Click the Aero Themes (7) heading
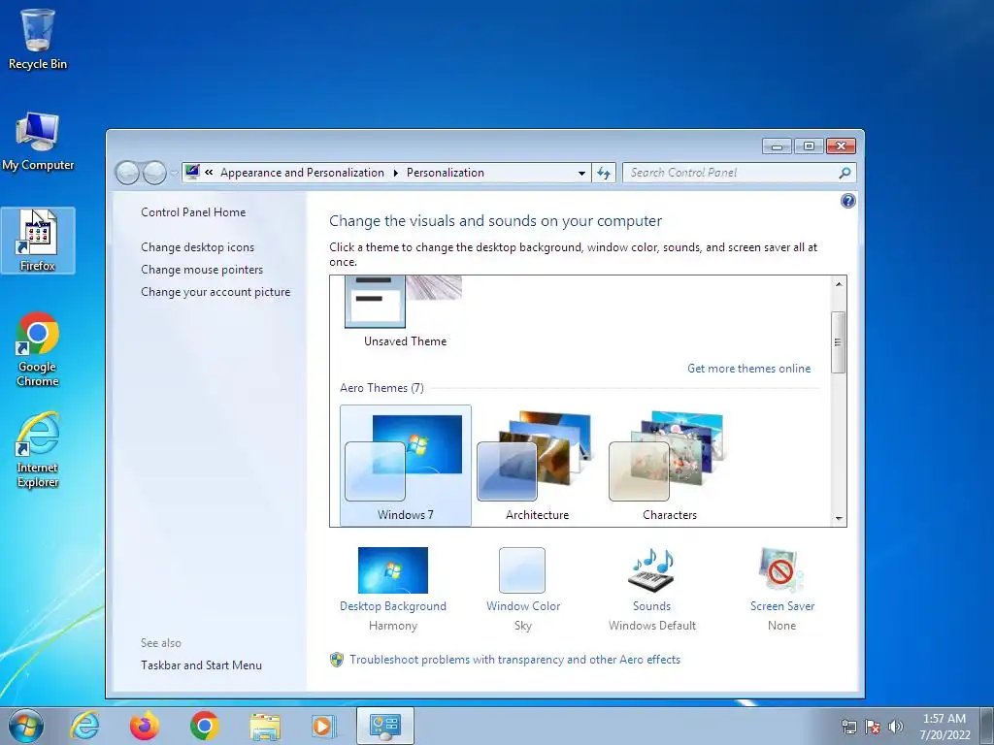 pos(381,388)
